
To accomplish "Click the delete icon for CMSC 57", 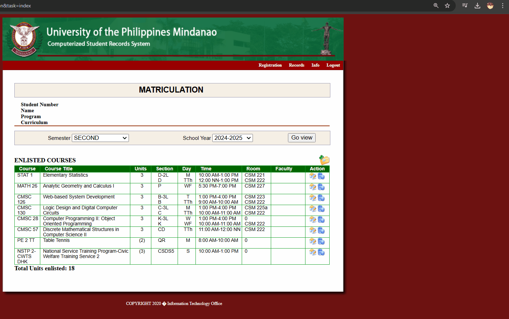I will tap(321, 230).
